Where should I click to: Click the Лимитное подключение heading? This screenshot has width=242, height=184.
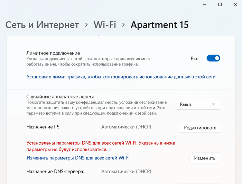(x=53, y=53)
